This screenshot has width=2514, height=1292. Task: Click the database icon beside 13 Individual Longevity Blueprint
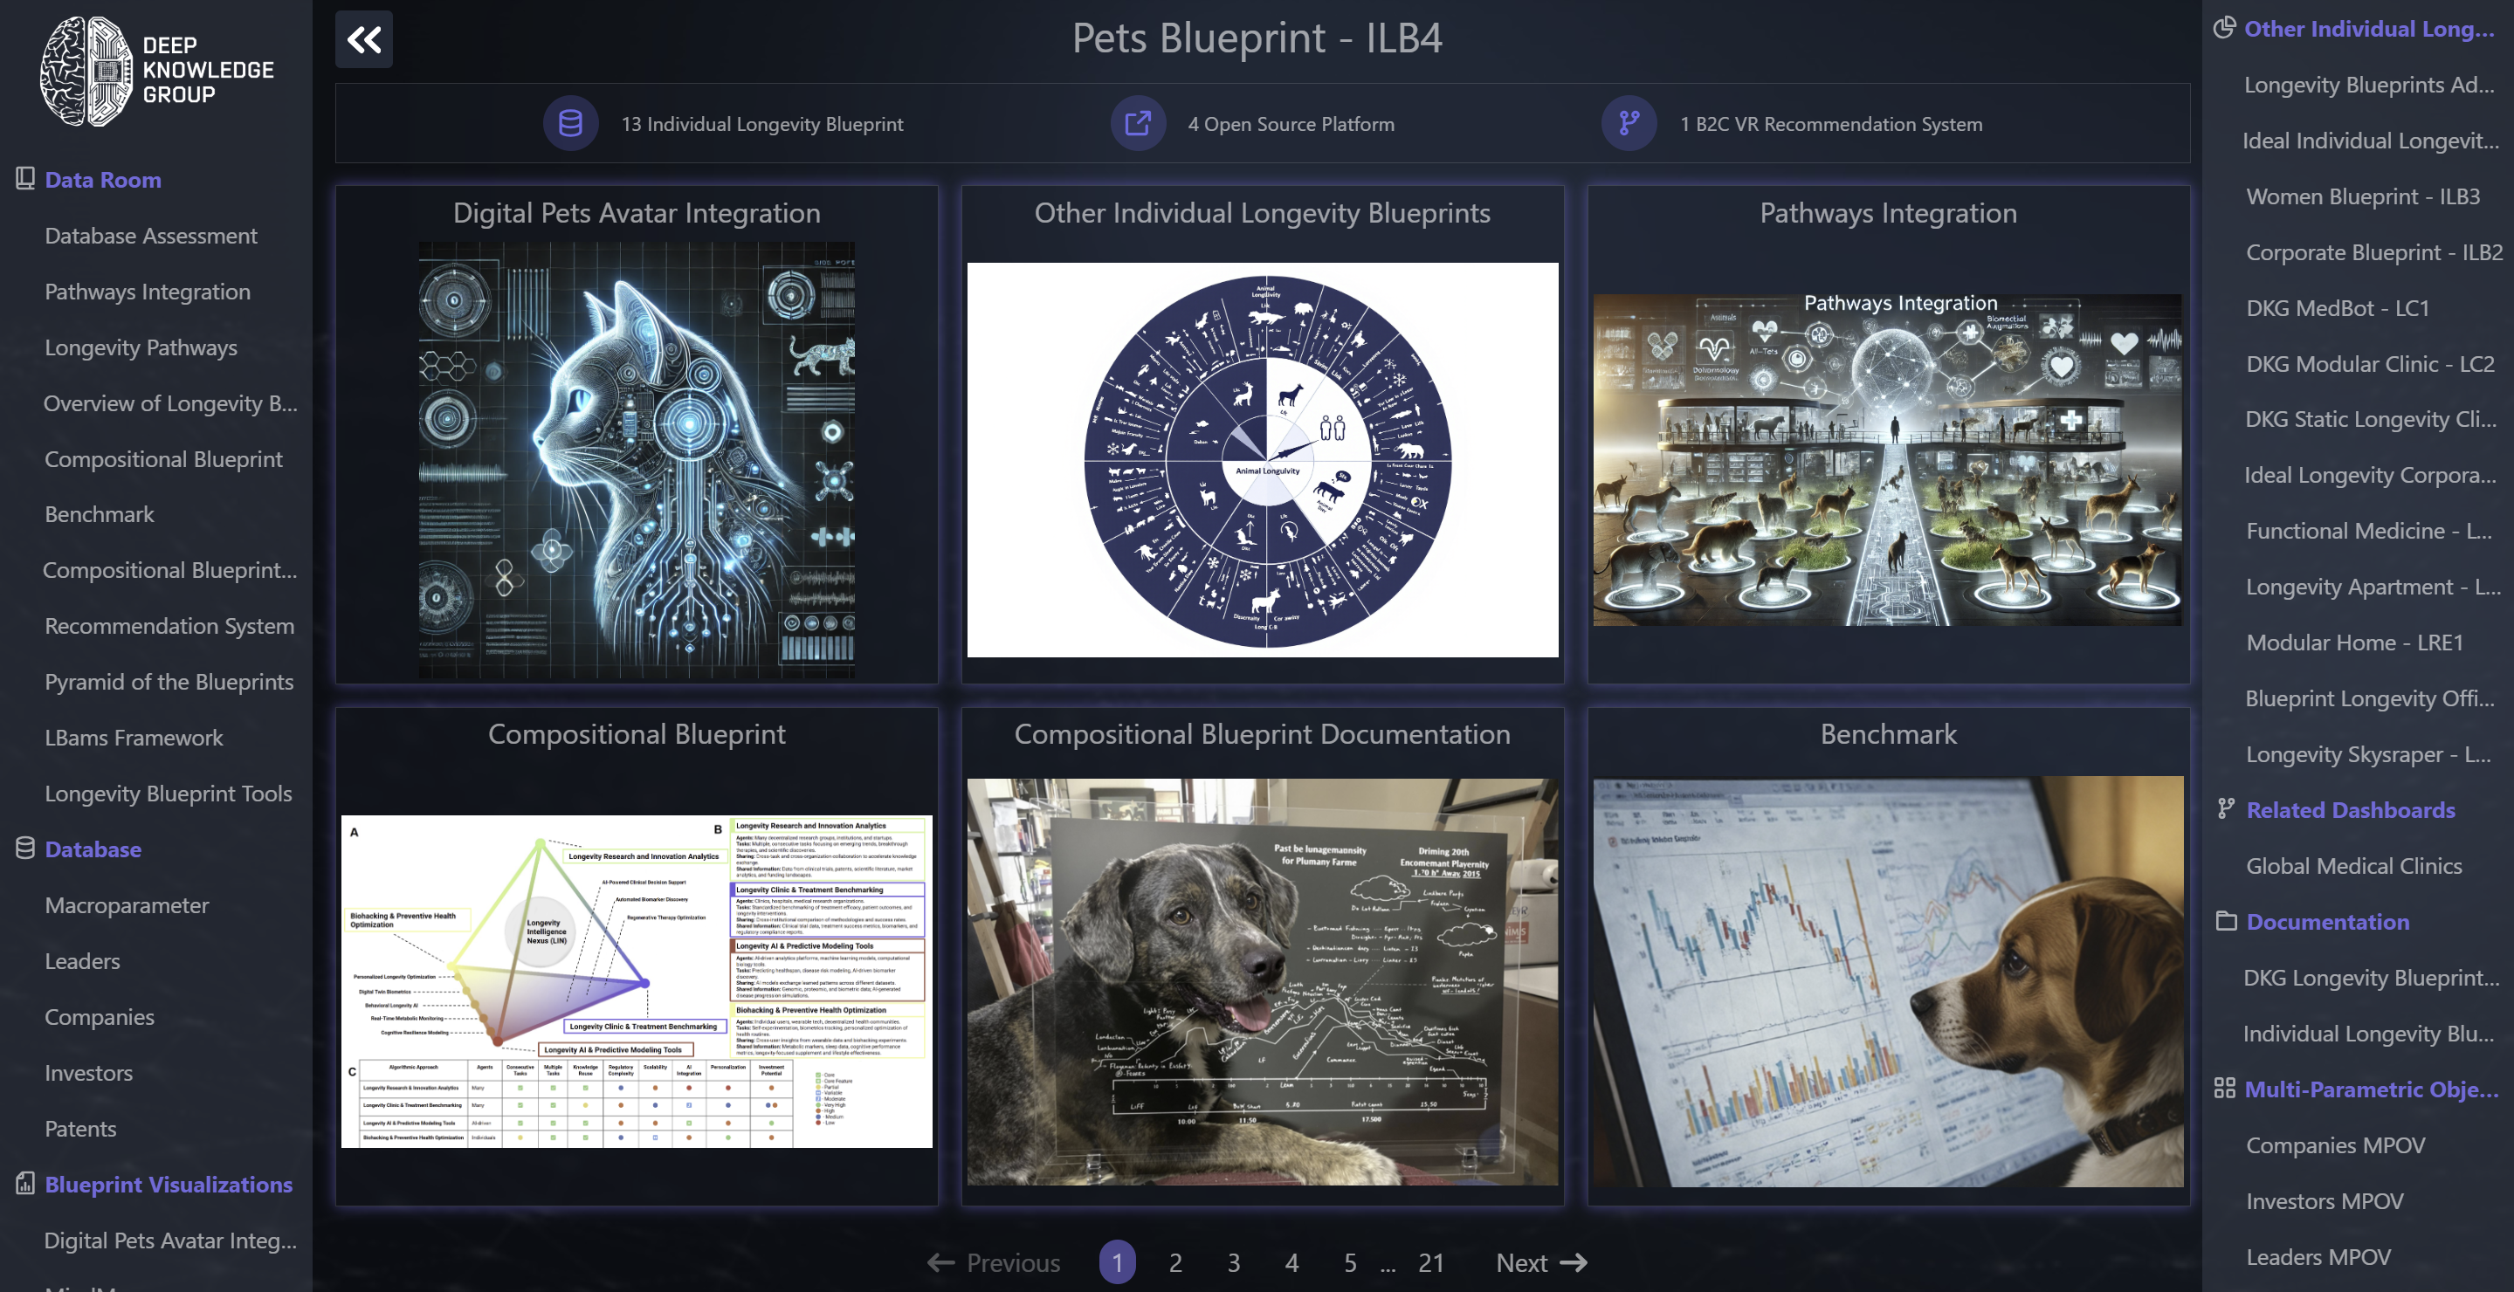[x=570, y=124]
